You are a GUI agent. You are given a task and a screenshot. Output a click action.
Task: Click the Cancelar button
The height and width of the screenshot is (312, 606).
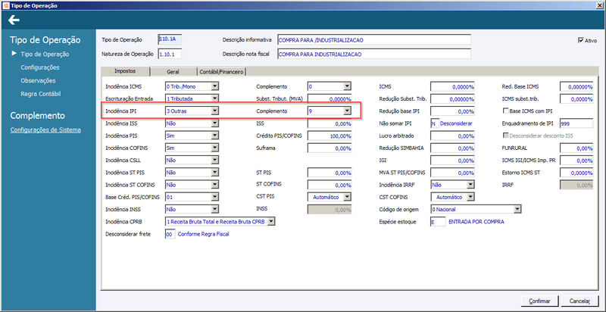click(580, 301)
